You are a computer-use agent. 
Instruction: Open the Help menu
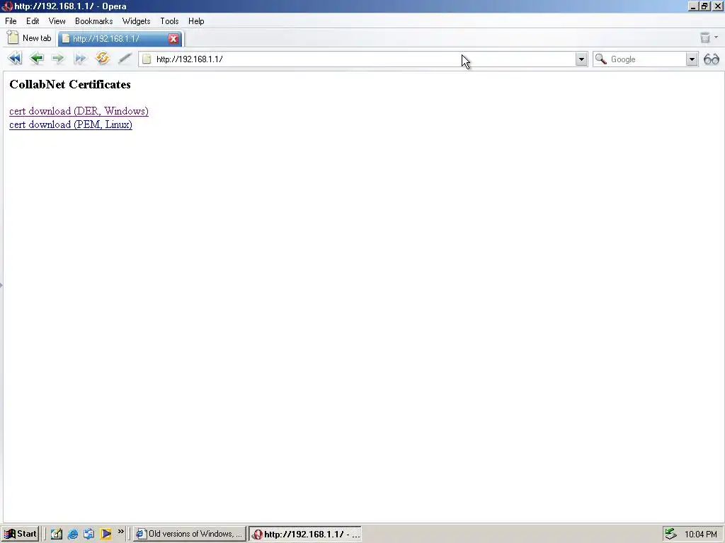click(x=196, y=21)
